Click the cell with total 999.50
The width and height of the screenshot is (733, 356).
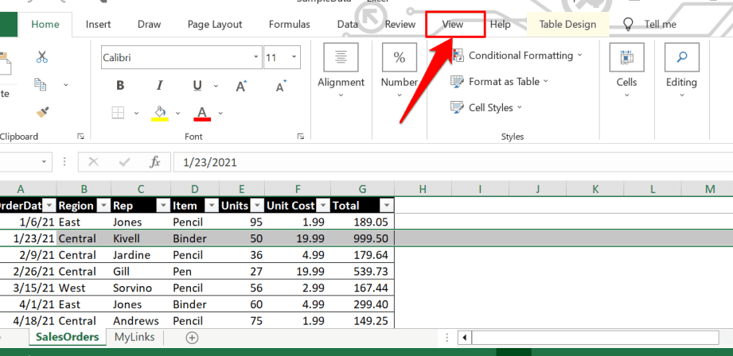362,238
